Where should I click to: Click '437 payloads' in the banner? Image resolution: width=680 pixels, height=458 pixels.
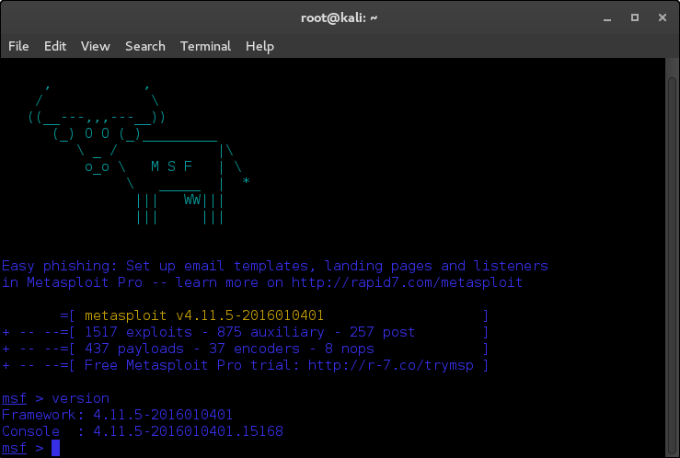(134, 349)
